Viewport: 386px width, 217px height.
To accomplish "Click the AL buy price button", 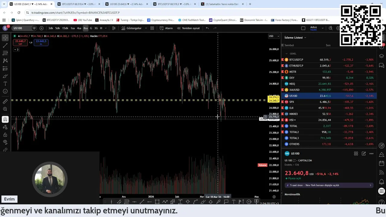I will pos(41,42).
